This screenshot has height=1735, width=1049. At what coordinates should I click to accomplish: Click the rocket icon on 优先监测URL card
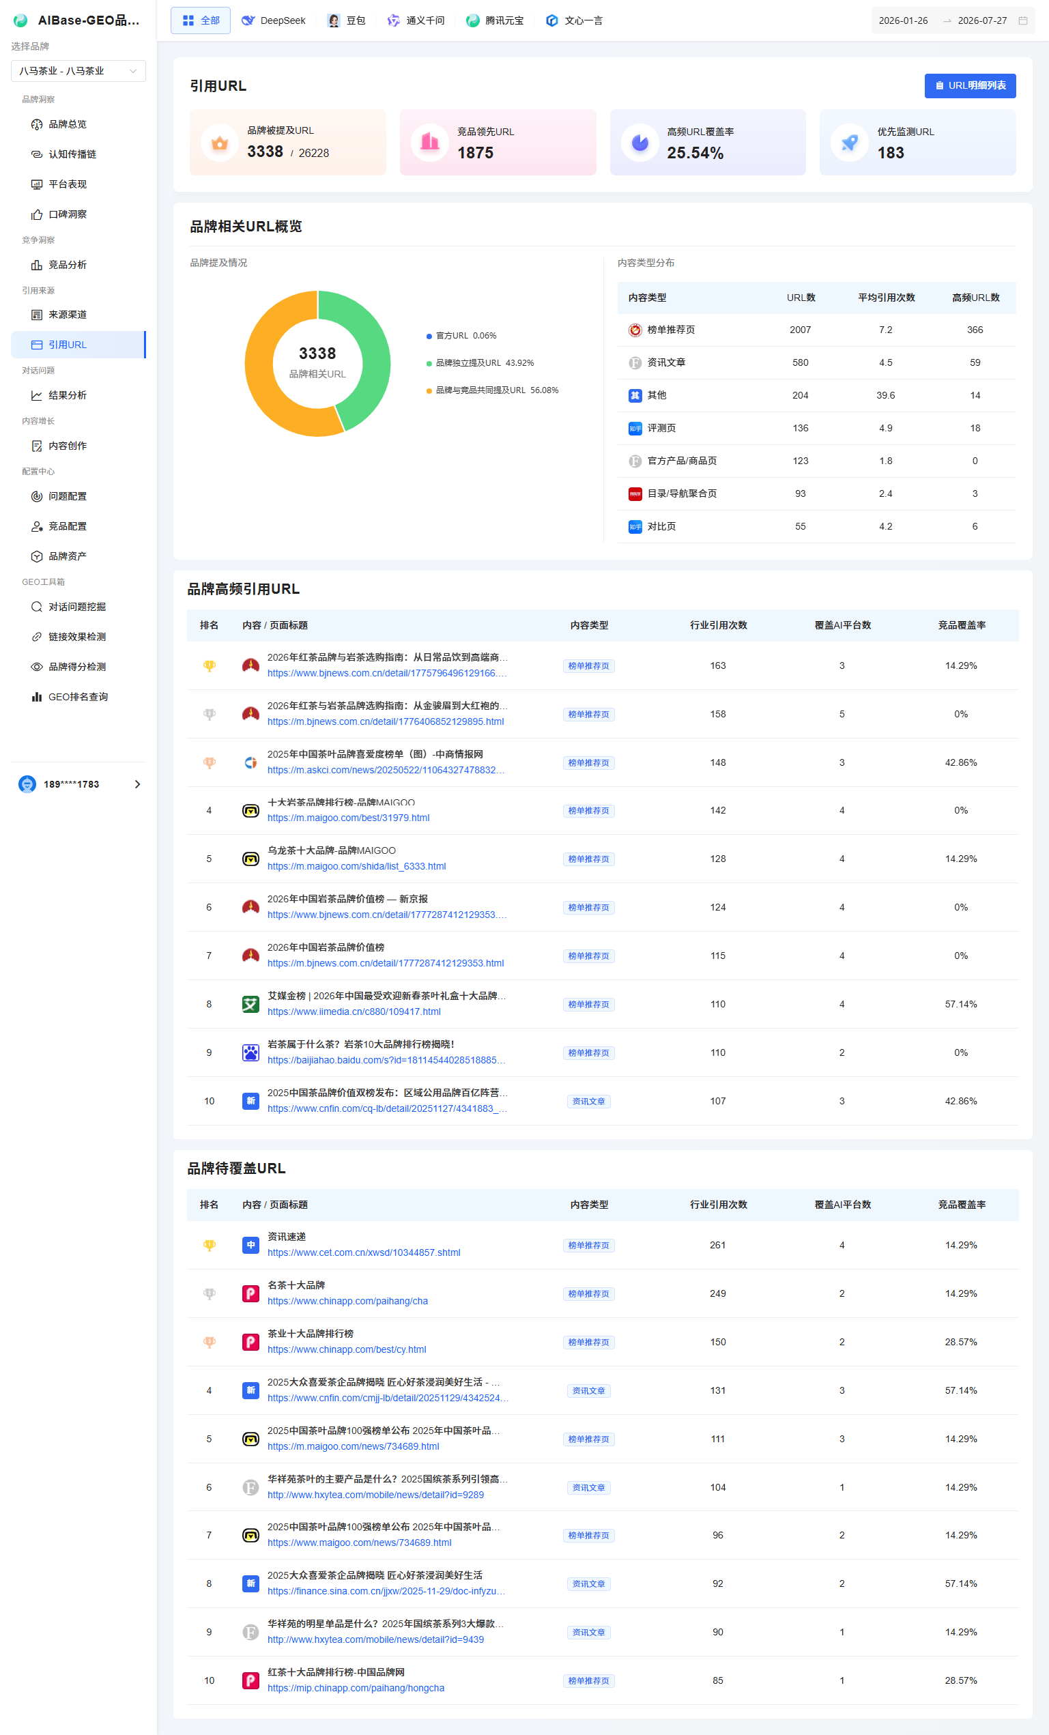tap(850, 143)
